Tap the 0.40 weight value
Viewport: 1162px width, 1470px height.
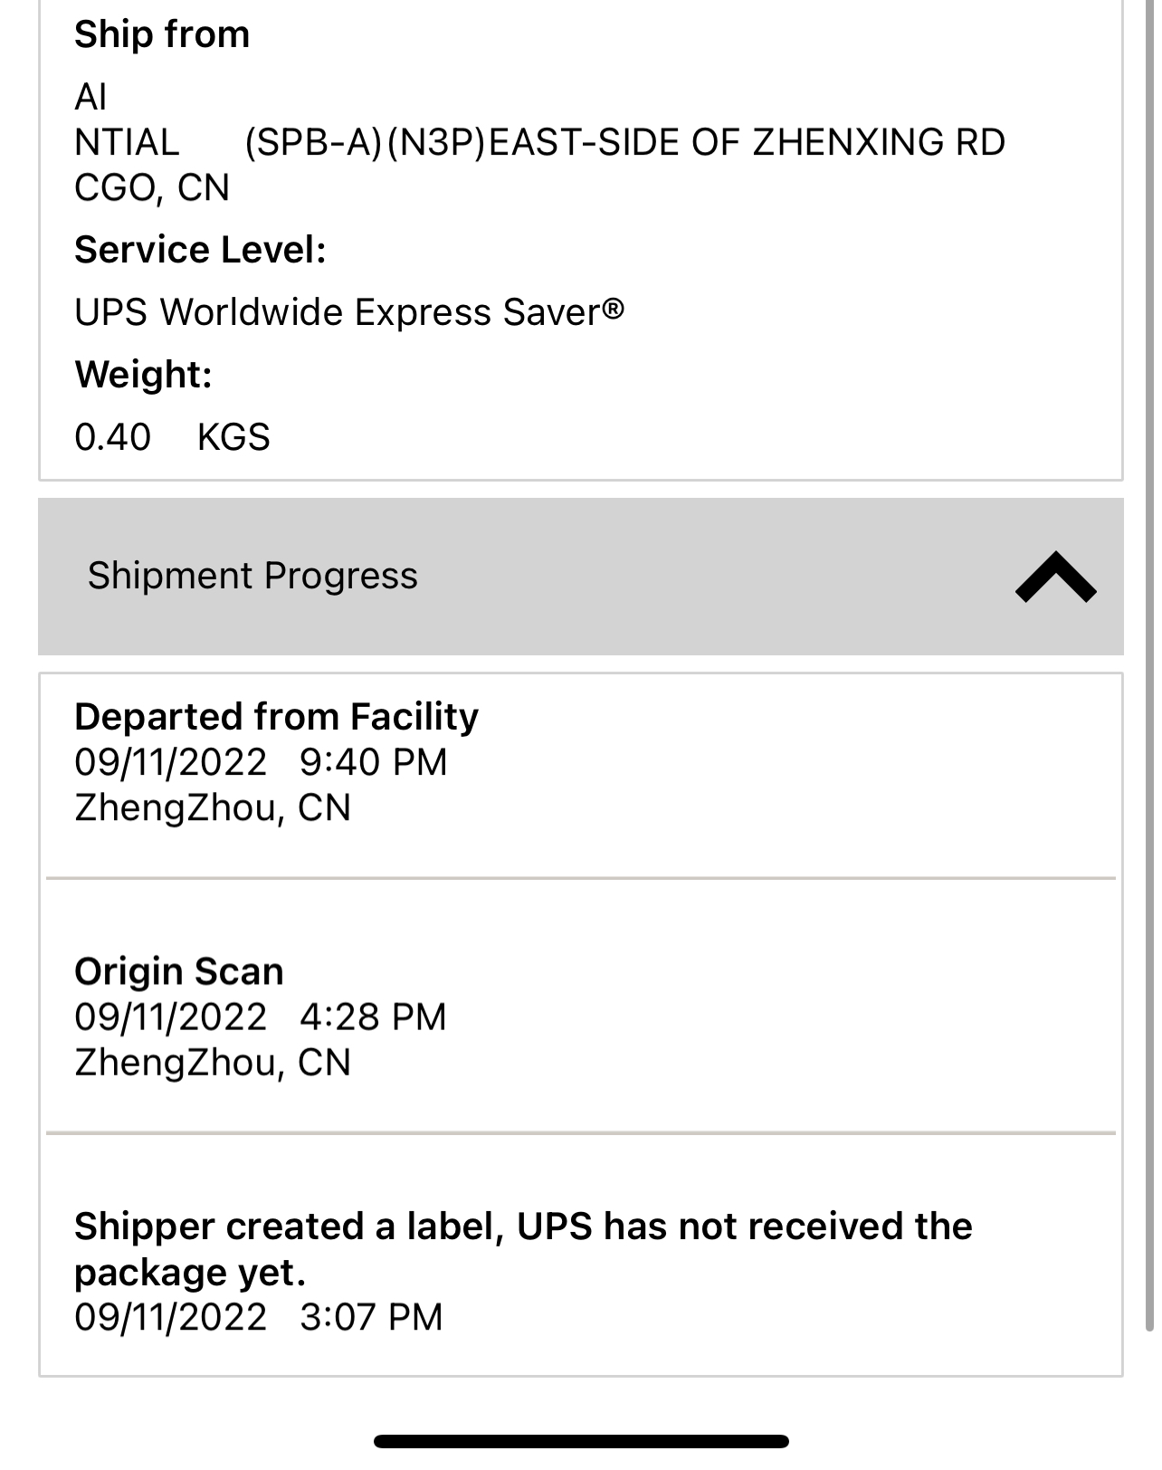(x=113, y=437)
